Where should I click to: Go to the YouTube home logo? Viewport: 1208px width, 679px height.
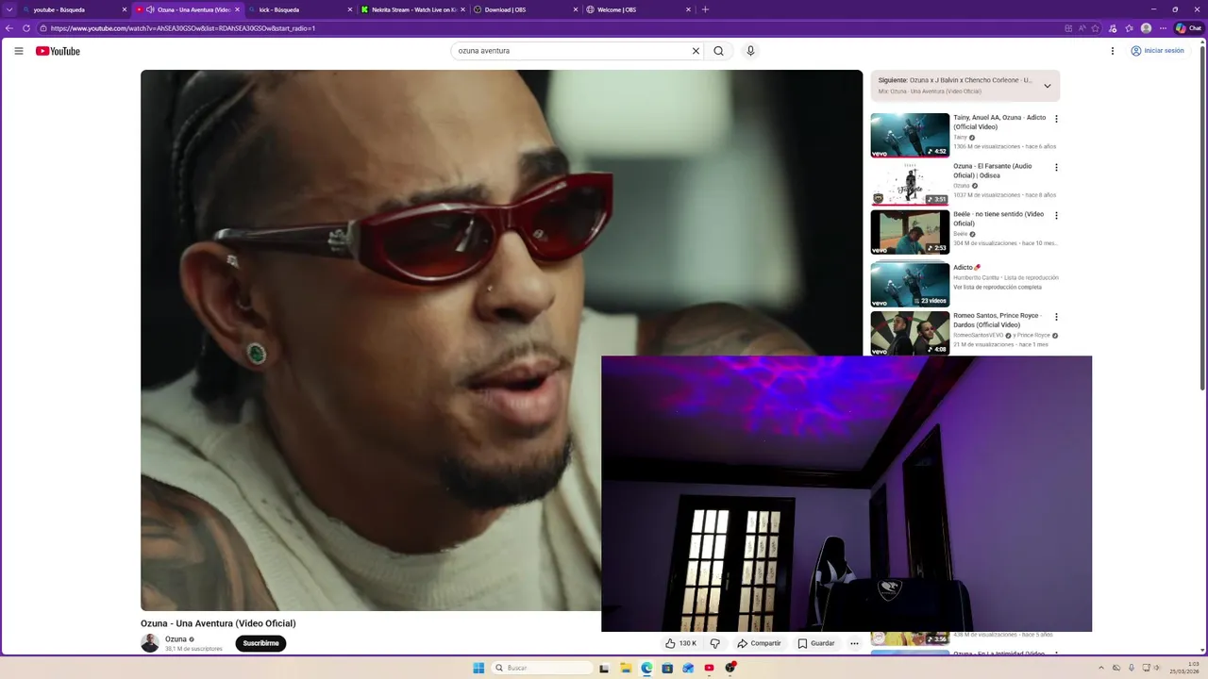[58, 51]
